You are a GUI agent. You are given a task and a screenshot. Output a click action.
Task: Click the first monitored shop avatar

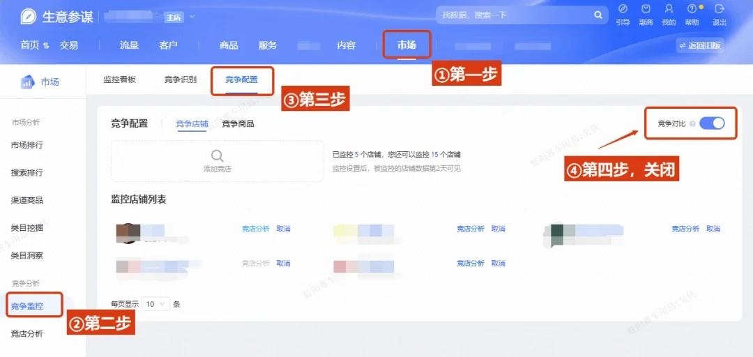[128, 233]
